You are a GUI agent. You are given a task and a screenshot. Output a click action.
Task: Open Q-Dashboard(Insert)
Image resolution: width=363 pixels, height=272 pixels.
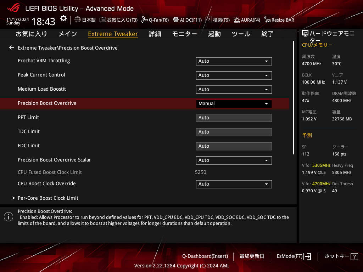point(205,256)
